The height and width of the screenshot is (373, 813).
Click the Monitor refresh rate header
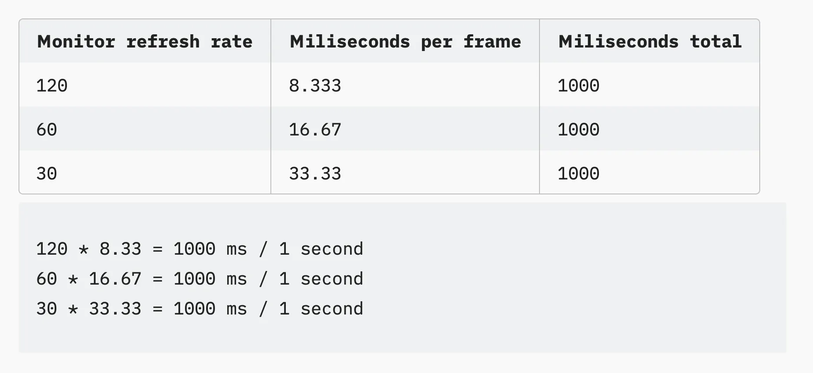pyautogui.click(x=145, y=41)
